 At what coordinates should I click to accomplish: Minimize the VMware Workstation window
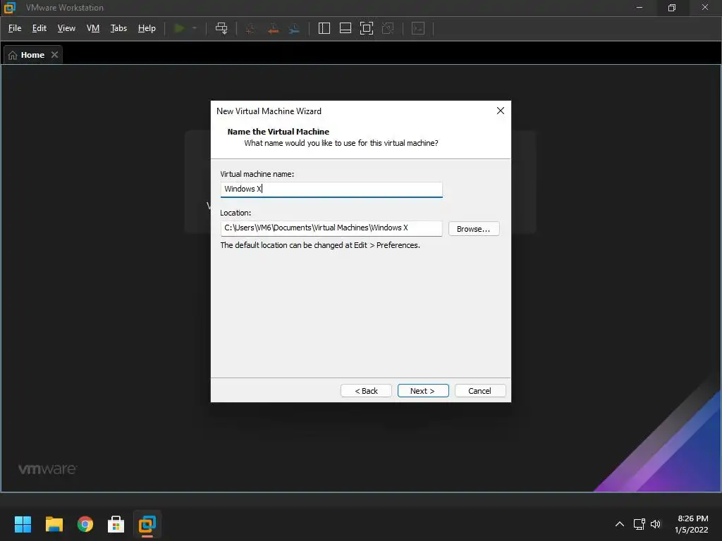pyautogui.click(x=639, y=8)
